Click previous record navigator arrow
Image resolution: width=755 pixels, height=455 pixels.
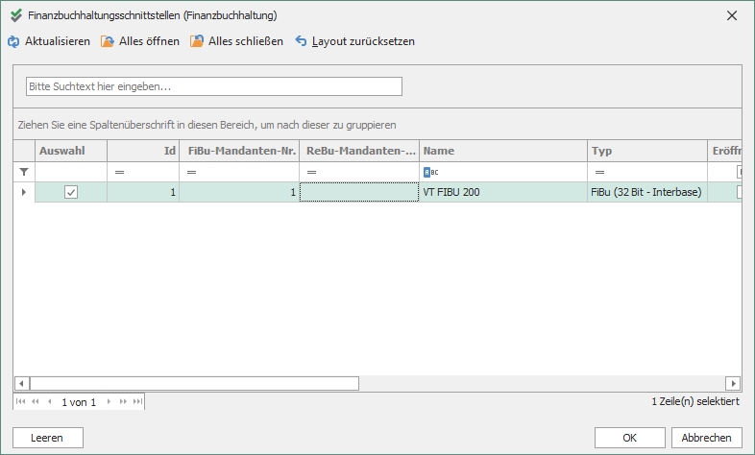[x=49, y=401]
